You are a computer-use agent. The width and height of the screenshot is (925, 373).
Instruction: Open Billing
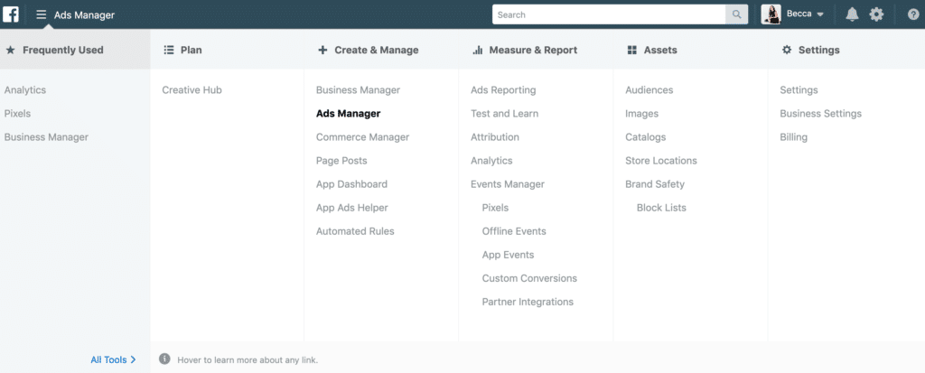793,137
